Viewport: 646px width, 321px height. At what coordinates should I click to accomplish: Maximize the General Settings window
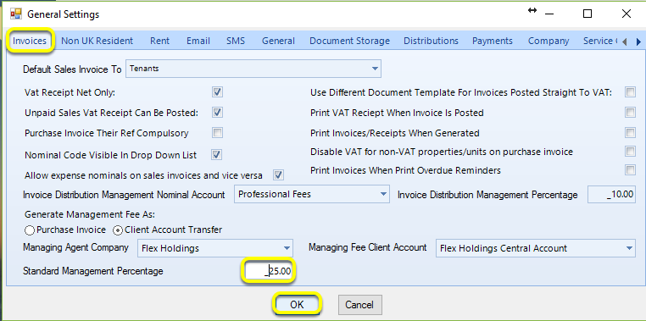pos(588,14)
